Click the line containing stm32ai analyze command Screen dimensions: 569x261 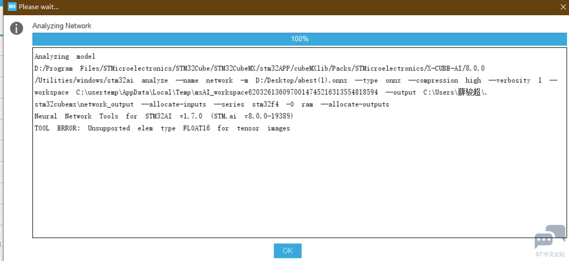(296, 80)
